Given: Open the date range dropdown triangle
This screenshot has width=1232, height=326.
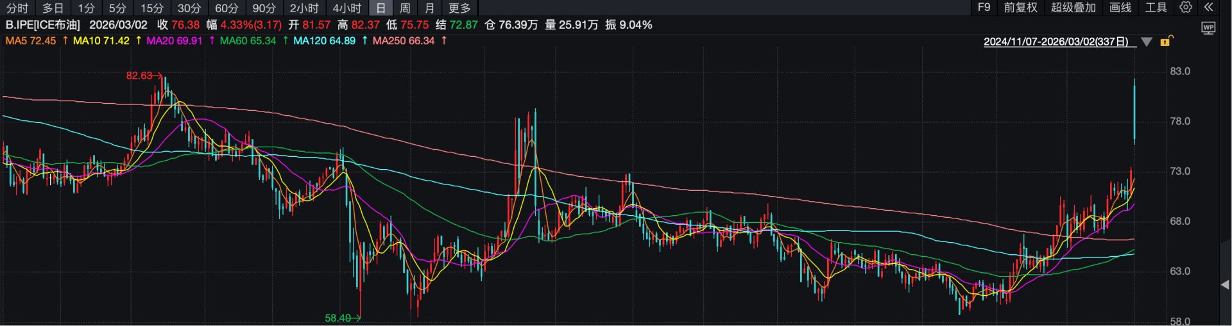Looking at the screenshot, I should tap(1147, 42).
